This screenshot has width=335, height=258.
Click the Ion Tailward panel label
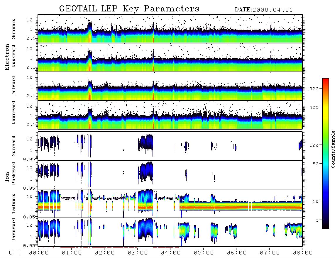(13, 203)
